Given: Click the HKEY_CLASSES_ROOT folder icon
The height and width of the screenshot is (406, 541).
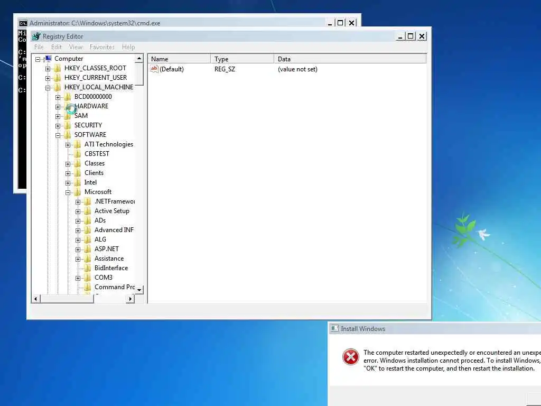Looking at the screenshot, I should pos(58,68).
